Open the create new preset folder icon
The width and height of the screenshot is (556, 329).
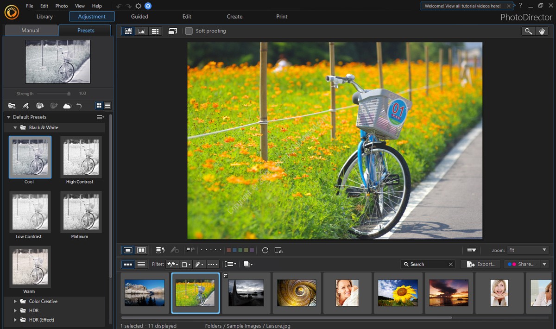[x=12, y=106]
